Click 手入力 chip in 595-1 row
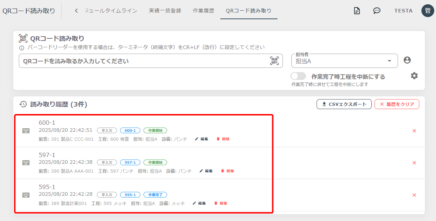 pyautogui.click(x=107, y=195)
